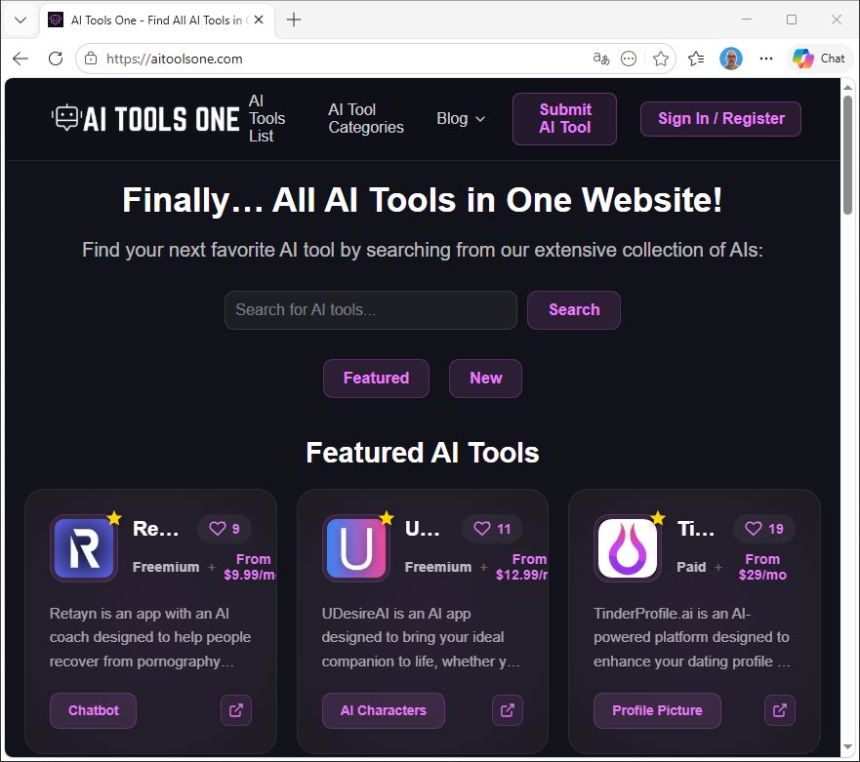Screen dimensions: 860x762
Task: Open the Profile Picture category tag
Action: click(x=657, y=710)
